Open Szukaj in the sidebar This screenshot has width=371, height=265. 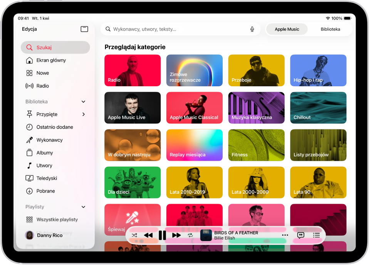pos(55,47)
